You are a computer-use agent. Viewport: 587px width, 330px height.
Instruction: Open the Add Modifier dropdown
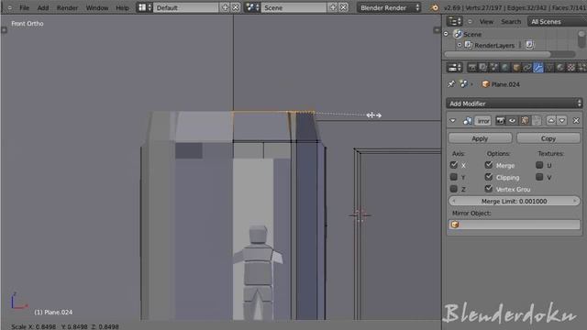click(514, 104)
